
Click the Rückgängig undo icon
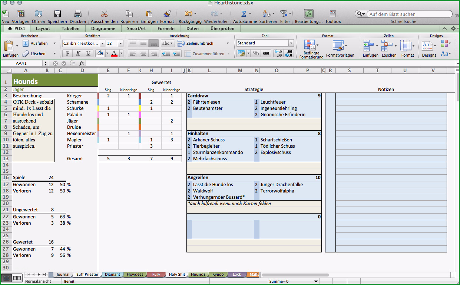coord(188,14)
